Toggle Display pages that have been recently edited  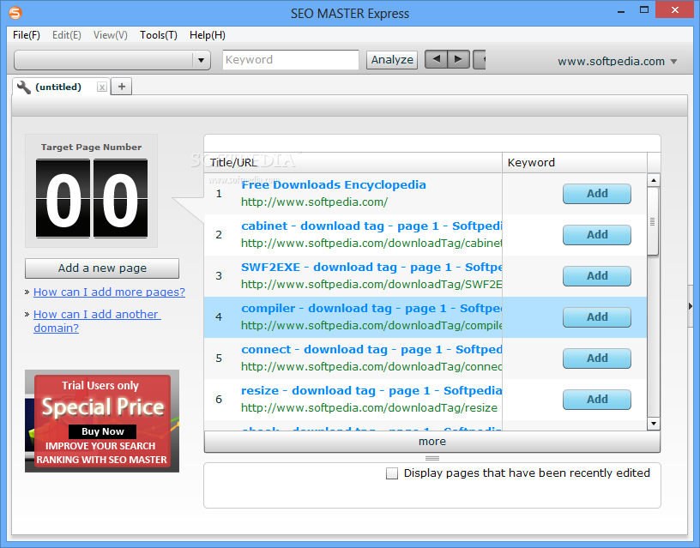[392, 473]
